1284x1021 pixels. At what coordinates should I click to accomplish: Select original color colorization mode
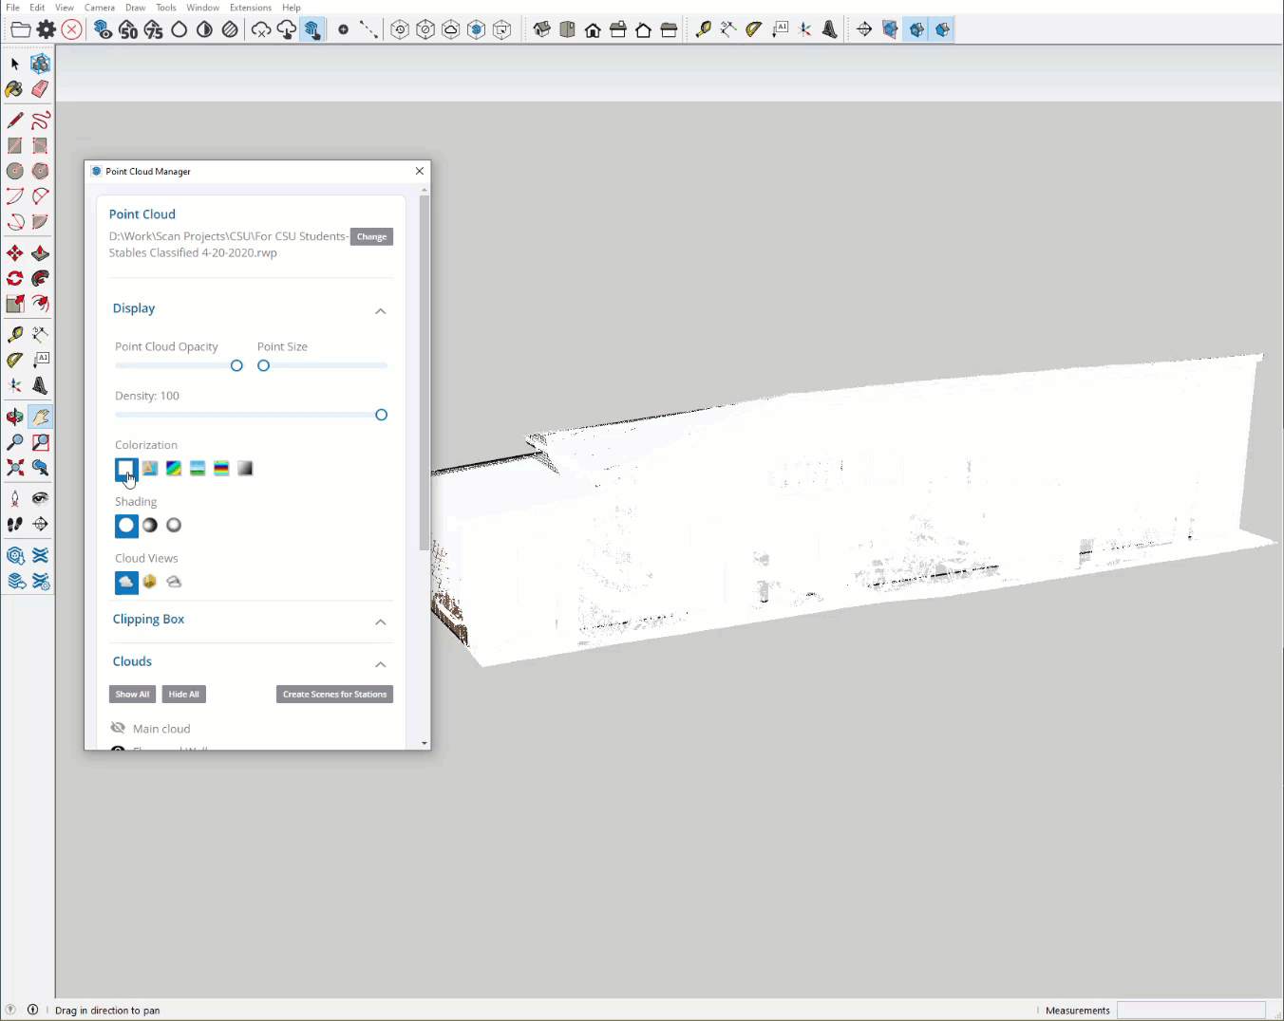[150, 468]
